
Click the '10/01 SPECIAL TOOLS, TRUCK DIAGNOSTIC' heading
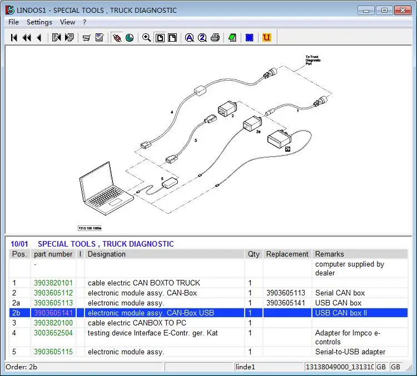tap(92, 244)
